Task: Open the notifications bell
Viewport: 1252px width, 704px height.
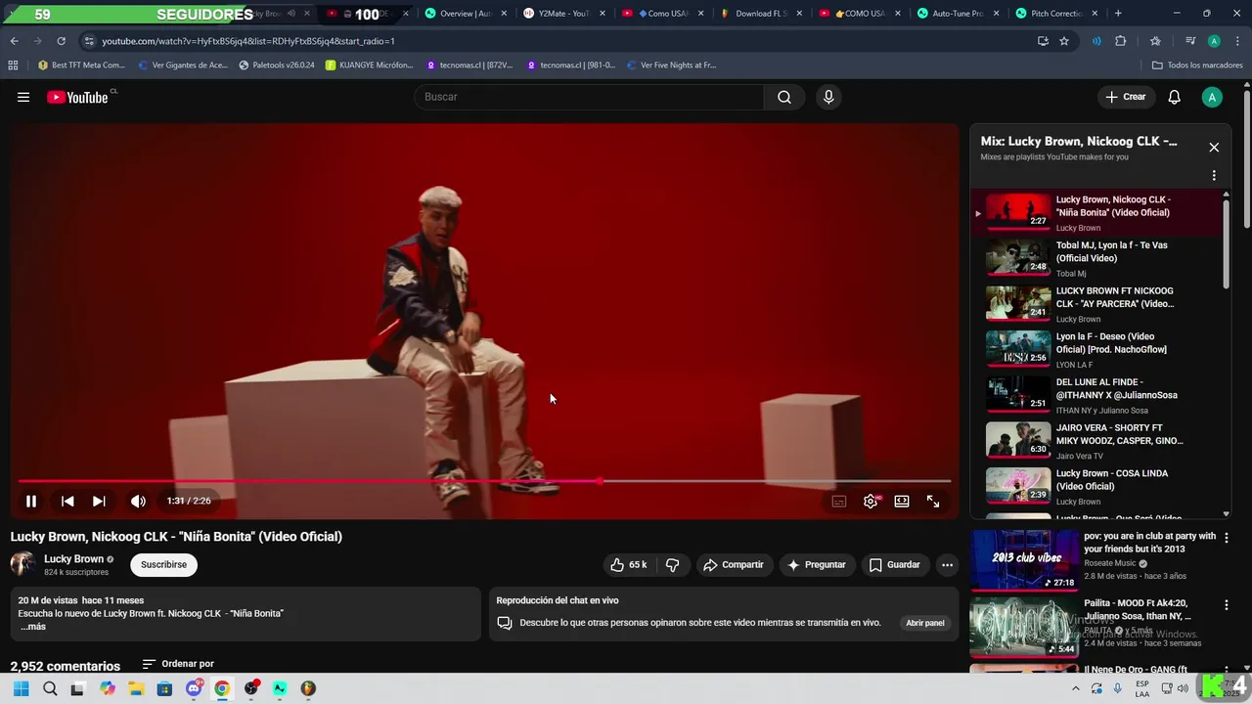Action: pyautogui.click(x=1175, y=97)
